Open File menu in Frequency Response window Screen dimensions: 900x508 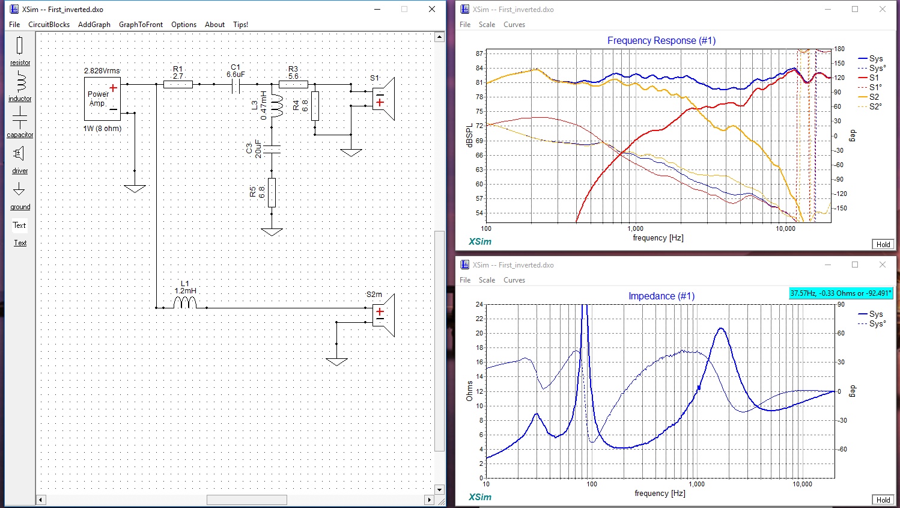pyautogui.click(x=465, y=25)
